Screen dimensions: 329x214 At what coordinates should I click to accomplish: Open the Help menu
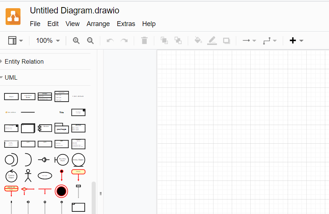[149, 24]
